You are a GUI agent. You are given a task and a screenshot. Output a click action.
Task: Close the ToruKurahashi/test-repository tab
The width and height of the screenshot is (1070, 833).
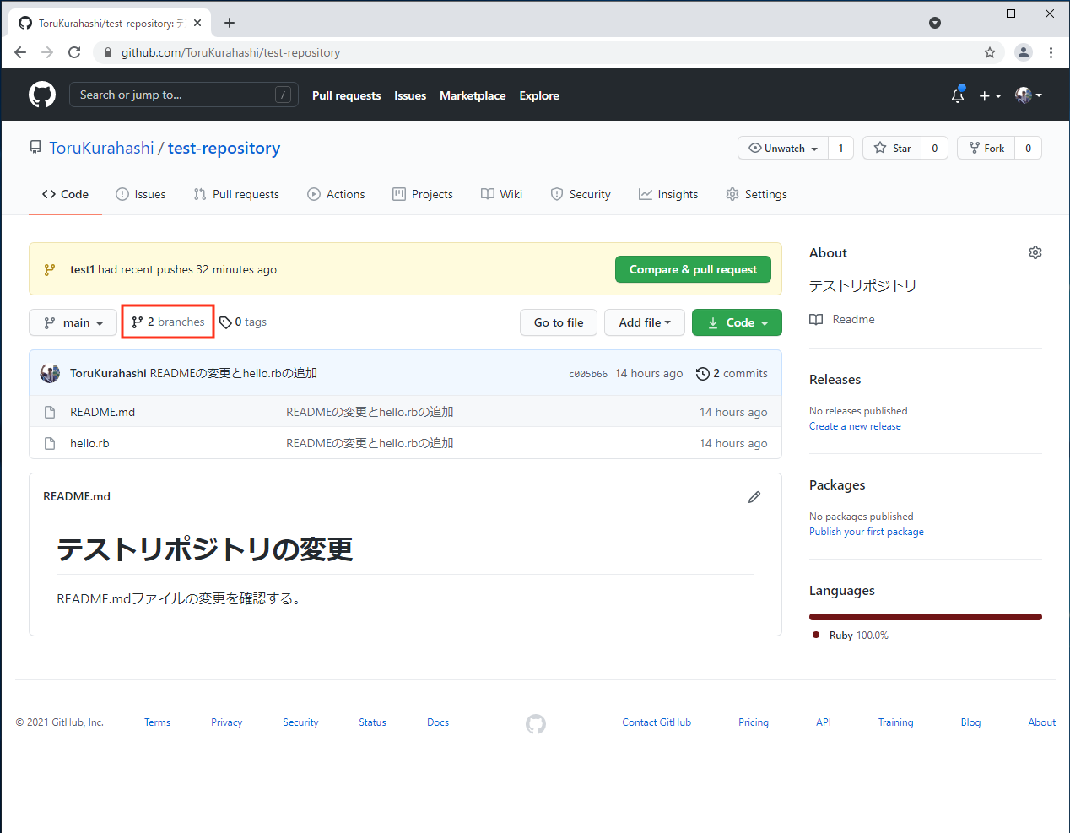(x=197, y=23)
